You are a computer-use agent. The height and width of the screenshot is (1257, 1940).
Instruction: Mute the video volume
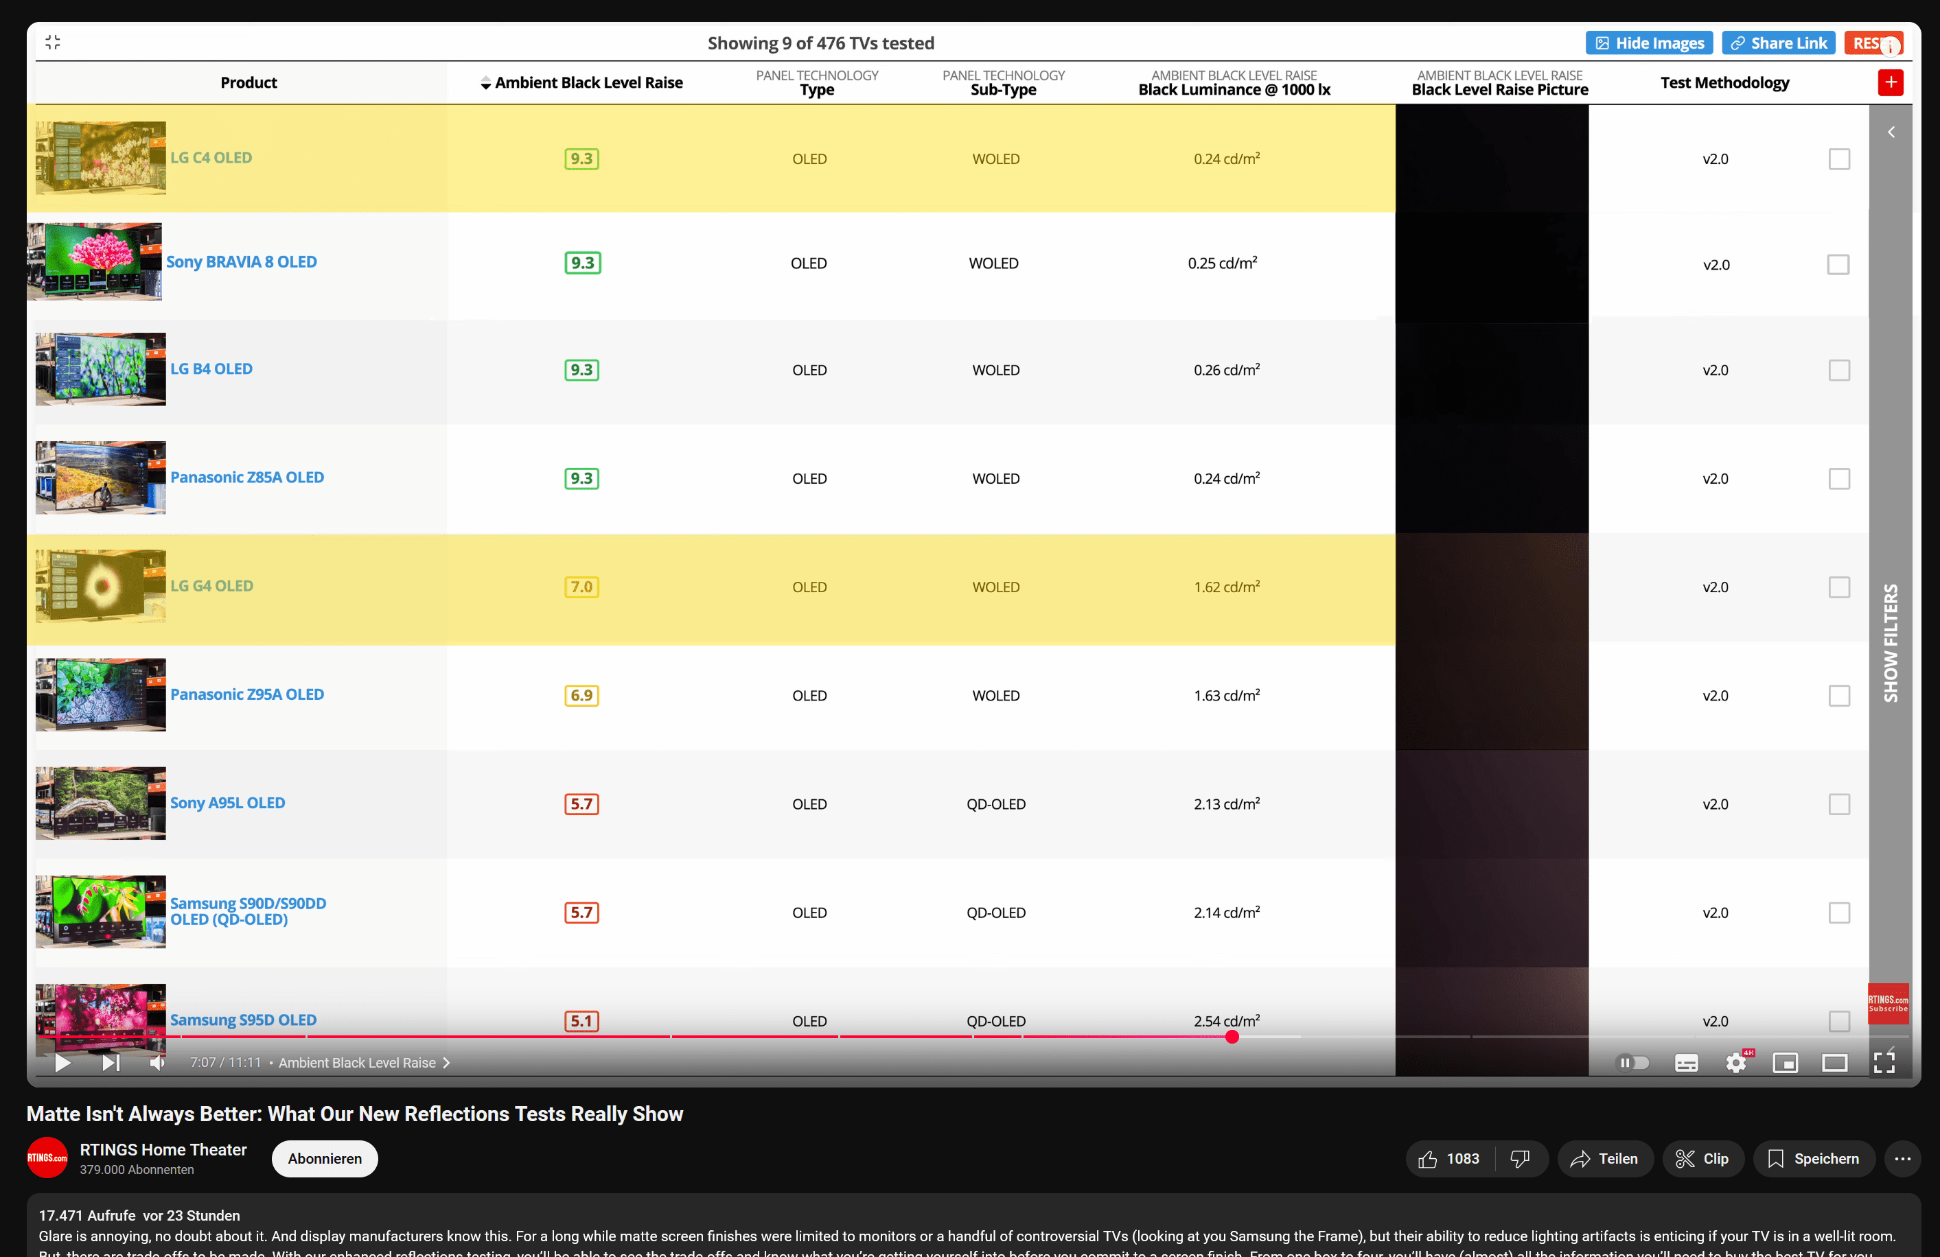pyautogui.click(x=157, y=1062)
